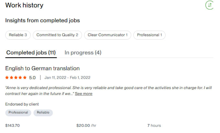
Task: Click the 7 hours worked value
Action: pyautogui.click(x=154, y=126)
